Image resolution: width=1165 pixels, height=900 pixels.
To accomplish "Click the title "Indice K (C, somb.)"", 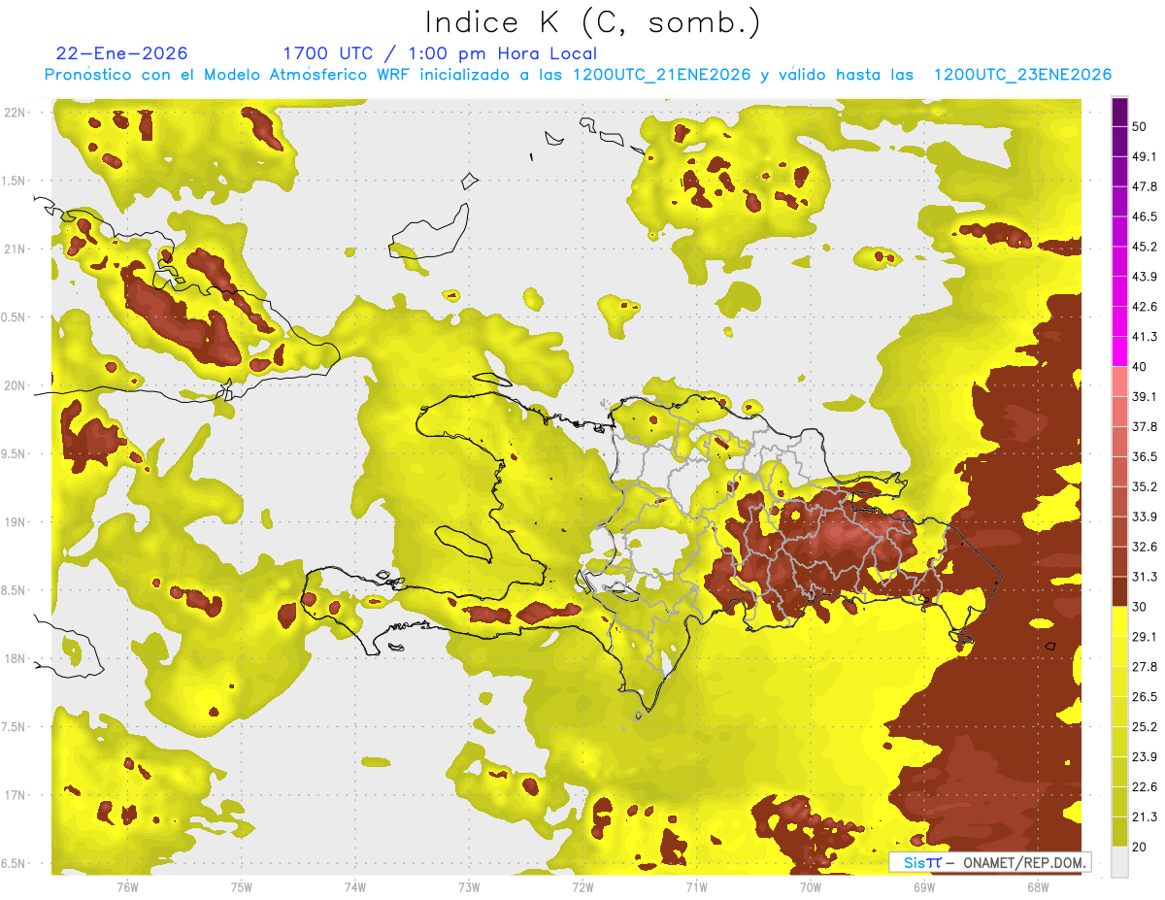I will [593, 22].
